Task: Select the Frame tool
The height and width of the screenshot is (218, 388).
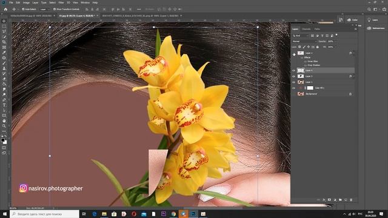Action: (4, 47)
